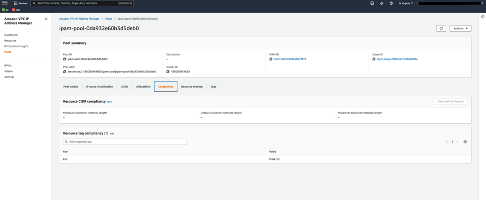This screenshot has width=486, height=211.
Task: Open the ipam-scope Scope ID link
Action: click(x=397, y=59)
